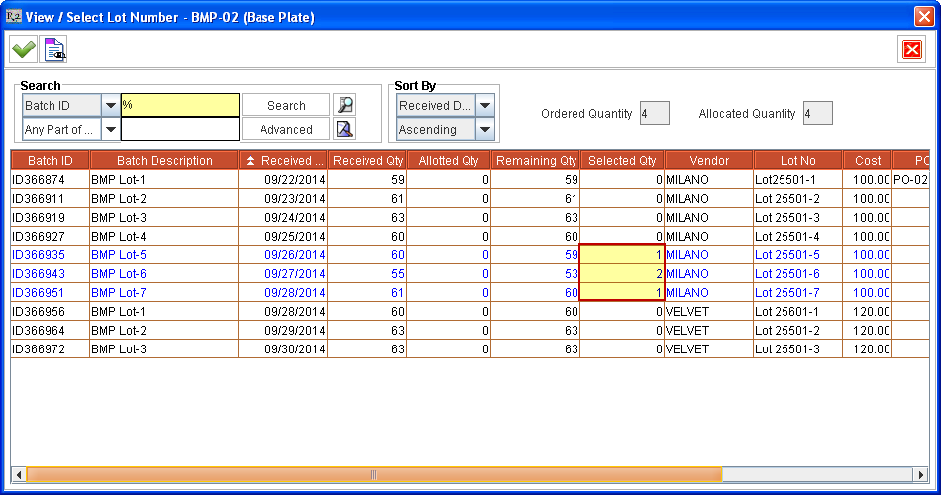Click the red X cancel icon
The width and height of the screenshot is (941, 495).
[911, 49]
